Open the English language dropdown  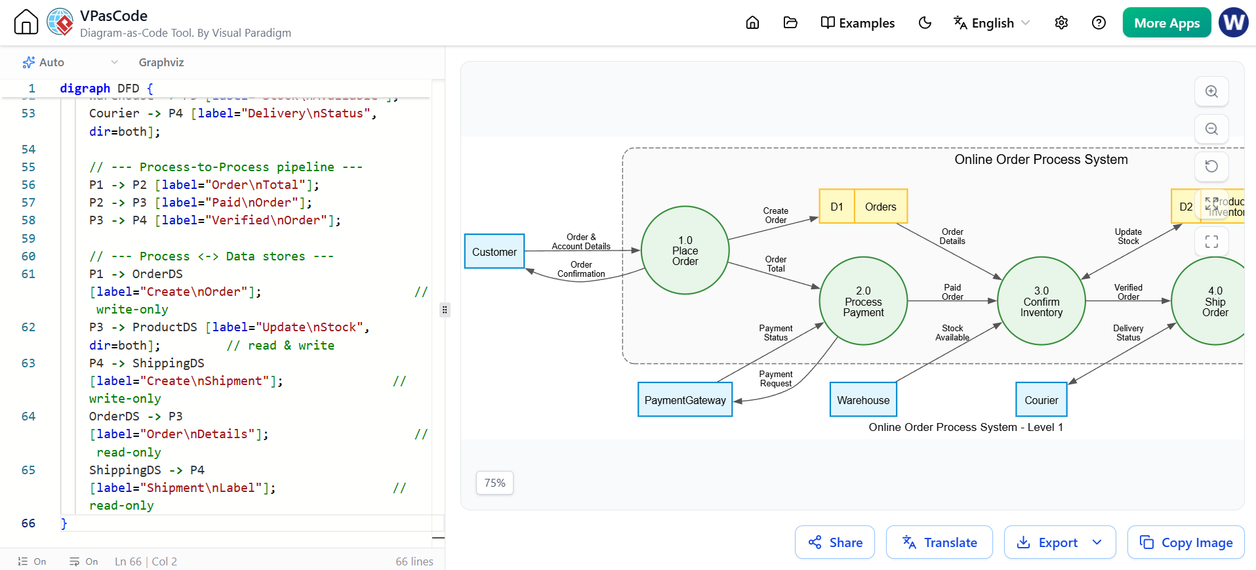pos(991,23)
